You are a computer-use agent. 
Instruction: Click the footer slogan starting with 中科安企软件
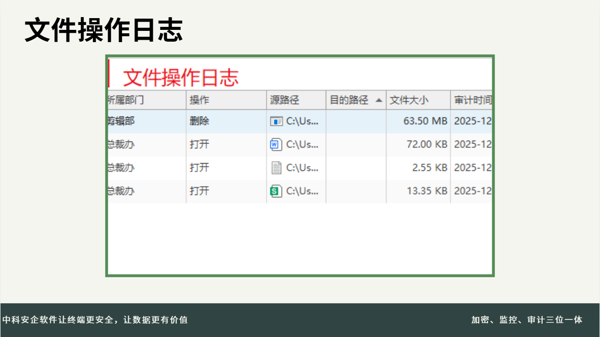(x=95, y=320)
